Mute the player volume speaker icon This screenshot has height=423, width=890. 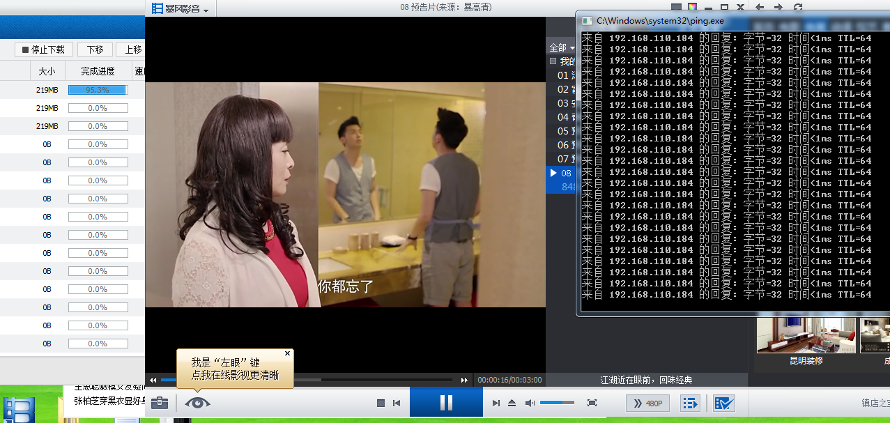[530, 403]
